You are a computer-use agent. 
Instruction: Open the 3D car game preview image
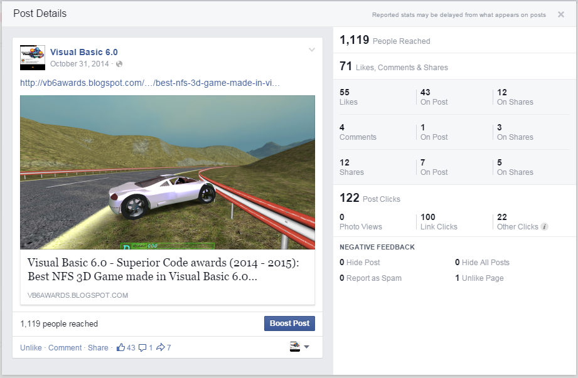click(x=168, y=172)
